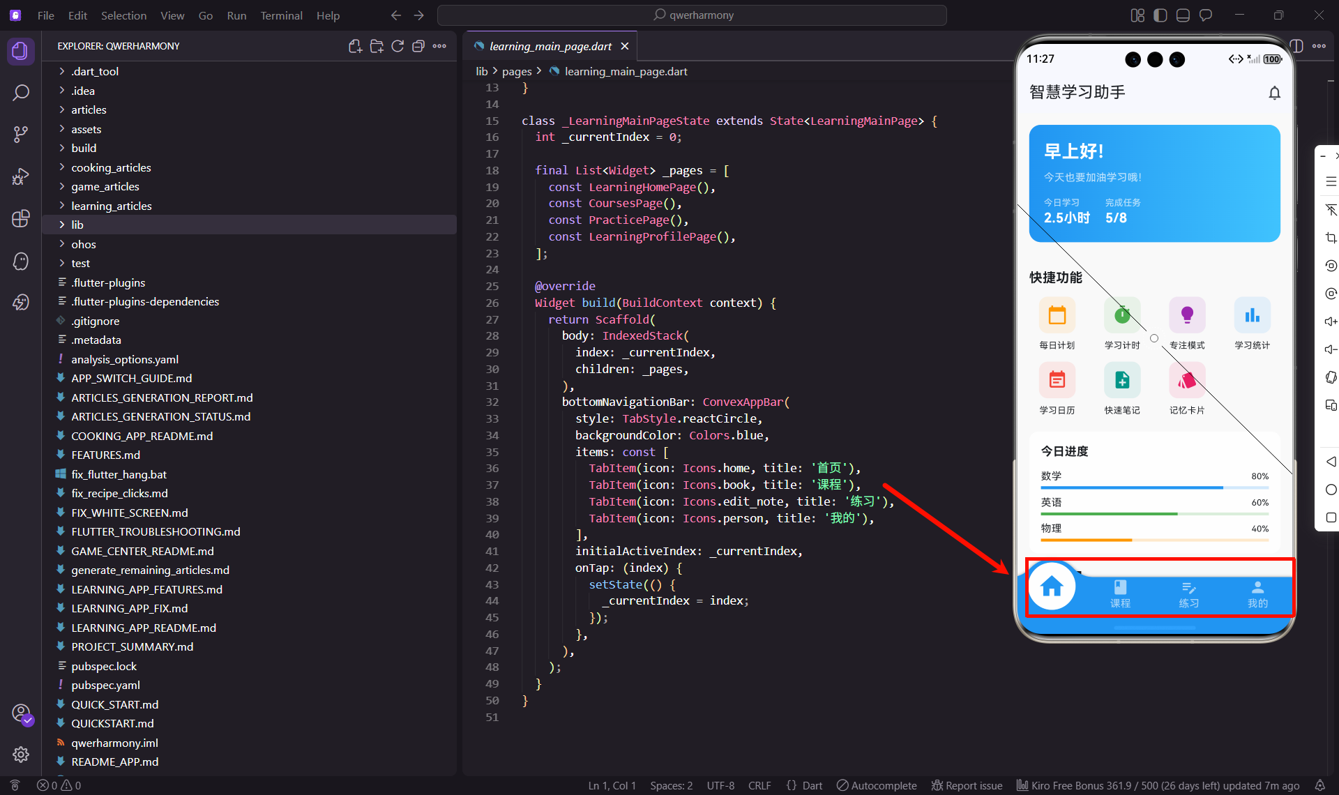Click Report issue in status bar
Image resolution: width=1339 pixels, height=795 pixels.
tap(967, 785)
